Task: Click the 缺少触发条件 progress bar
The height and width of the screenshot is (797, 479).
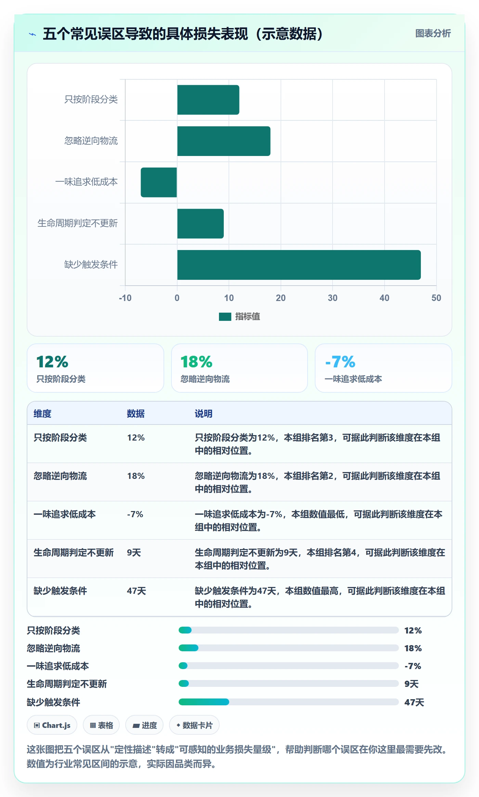Action: [x=289, y=702]
